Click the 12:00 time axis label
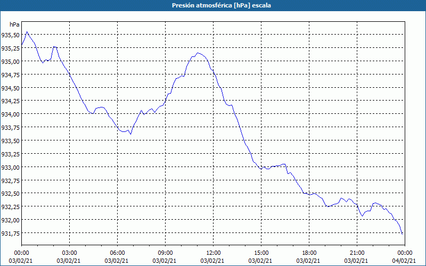This screenshot has height=266, width=426. (214, 253)
